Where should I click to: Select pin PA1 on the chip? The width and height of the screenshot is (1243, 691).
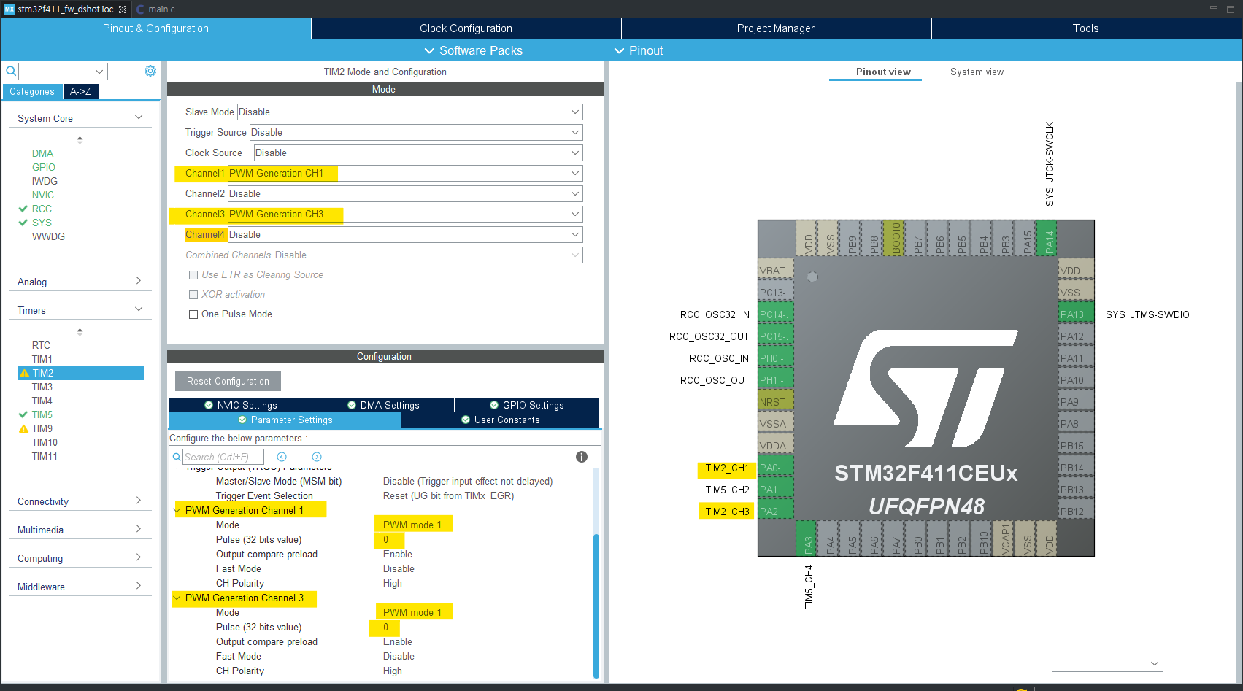point(775,490)
